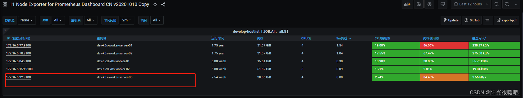This screenshot has width=523, height=98.
Task: Open the hamburger dashboards list menu
Action: click(x=487, y=20)
